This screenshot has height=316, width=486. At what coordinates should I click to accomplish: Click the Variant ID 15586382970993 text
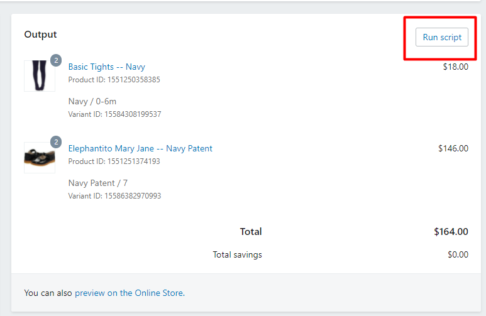point(114,196)
